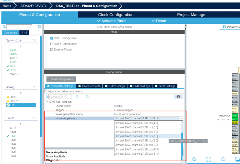Click the ADC2 warning triangle icon
The height and width of the screenshot is (164, 240).
[8, 101]
